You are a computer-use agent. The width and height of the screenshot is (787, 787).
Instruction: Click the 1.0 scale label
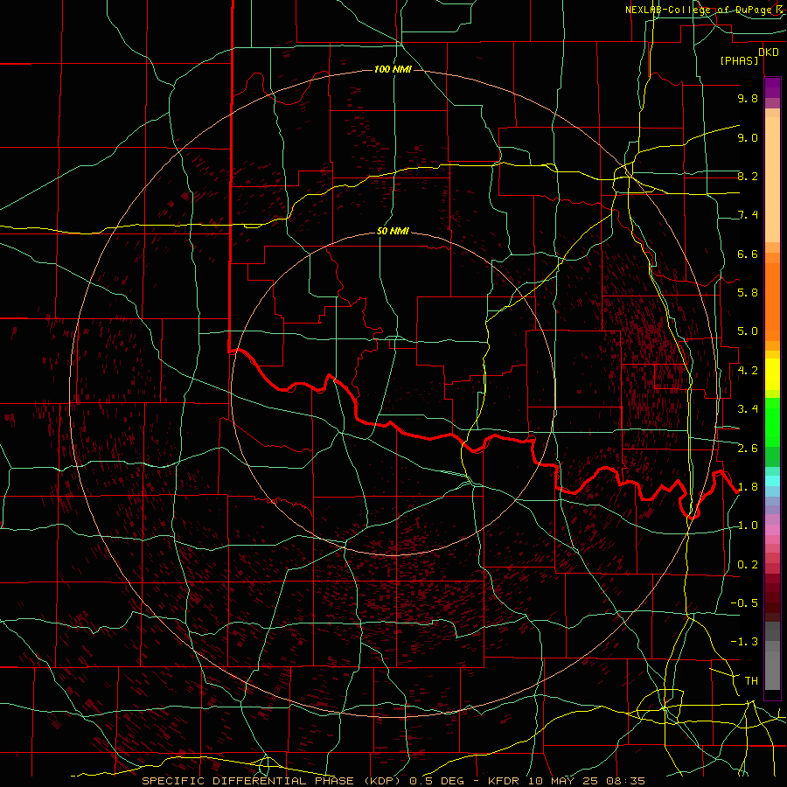748,526
